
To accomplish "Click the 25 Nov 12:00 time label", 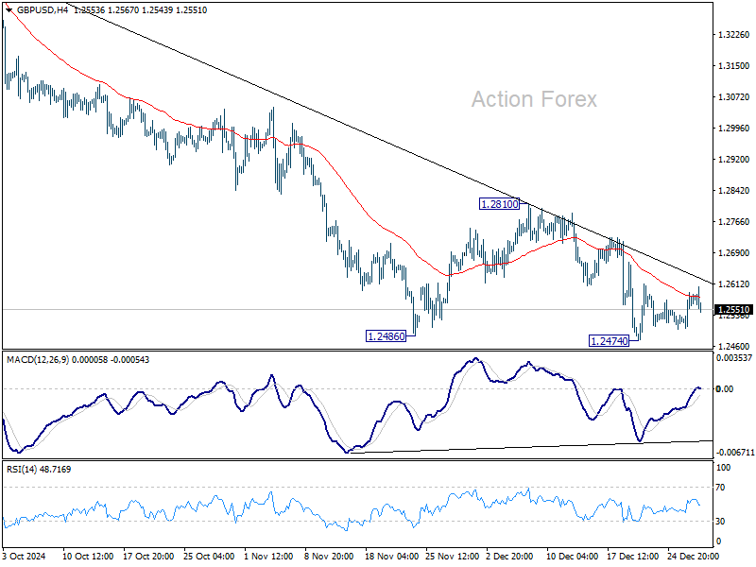I will (453, 556).
